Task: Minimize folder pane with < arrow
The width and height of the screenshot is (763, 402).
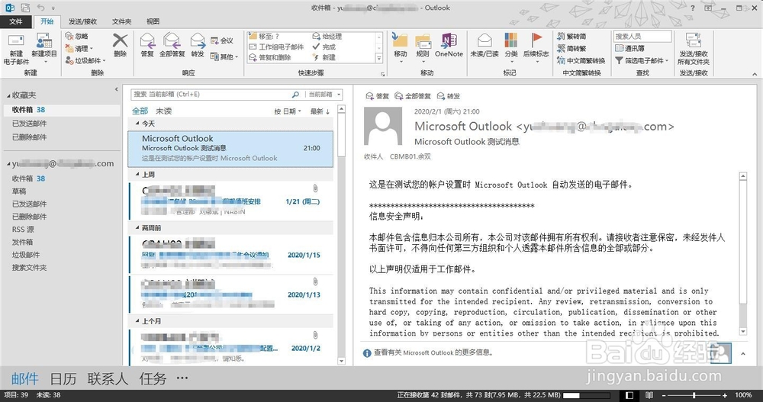Action: pyautogui.click(x=116, y=89)
